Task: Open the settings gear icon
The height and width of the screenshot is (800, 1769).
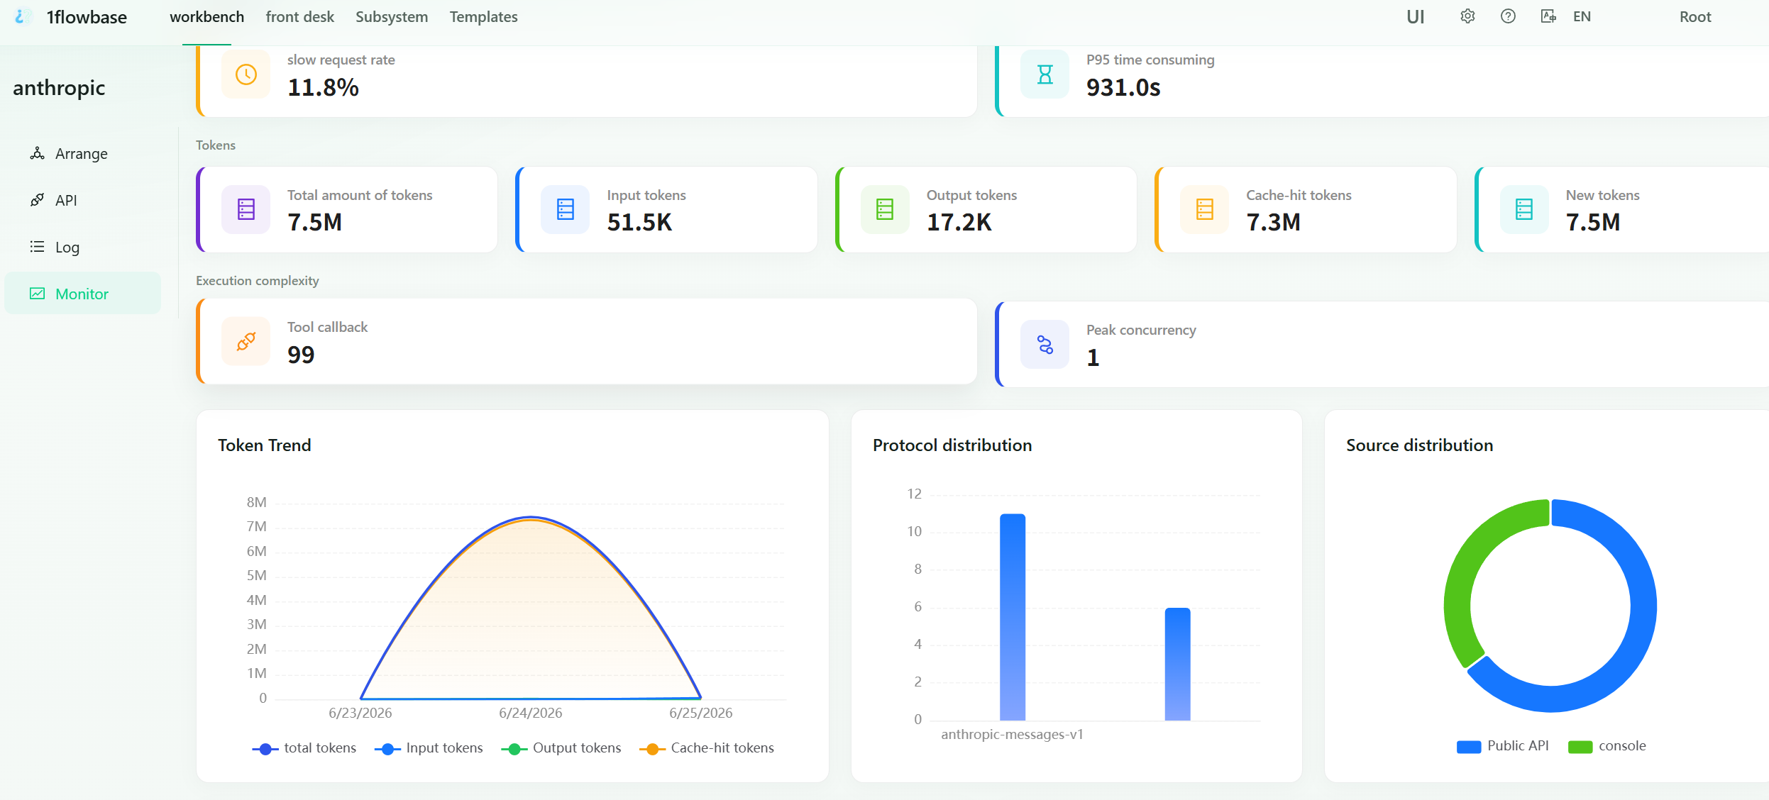Action: click(x=1467, y=16)
